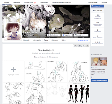This screenshot has width=112, height=104.
Task: Select the Fotos tab
Action: pos(46,40)
